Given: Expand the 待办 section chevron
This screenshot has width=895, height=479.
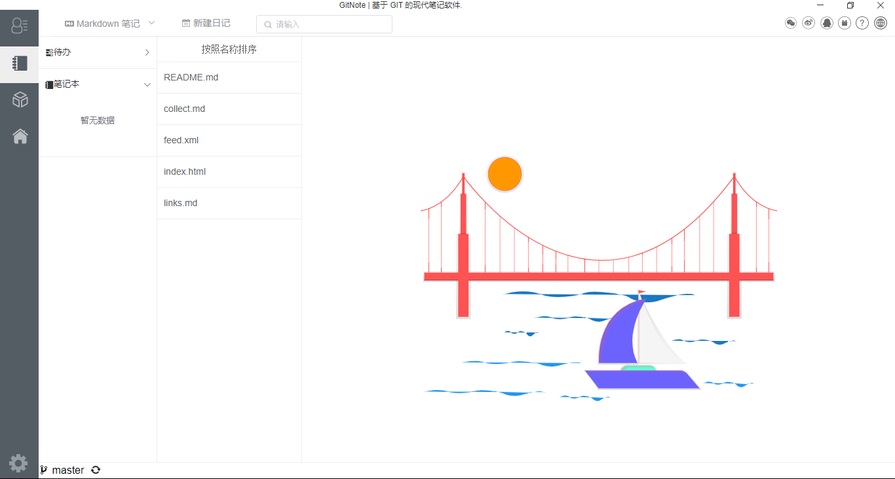Looking at the screenshot, I should coord(147,52).
